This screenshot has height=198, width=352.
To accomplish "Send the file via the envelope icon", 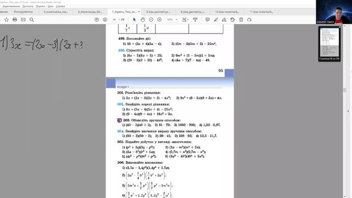I will click(23, 20).
